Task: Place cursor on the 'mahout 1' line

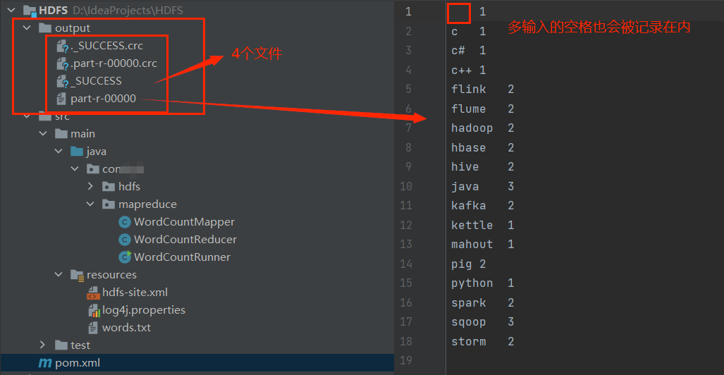Action: pyautogui.click(x=482, y=244)
